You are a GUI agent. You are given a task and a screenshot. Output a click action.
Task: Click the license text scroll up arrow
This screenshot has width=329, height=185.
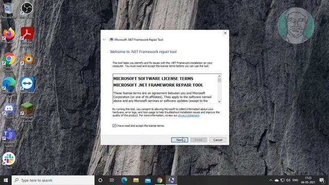(220, 76)
